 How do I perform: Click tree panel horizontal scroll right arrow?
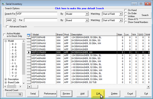(20, 86)
